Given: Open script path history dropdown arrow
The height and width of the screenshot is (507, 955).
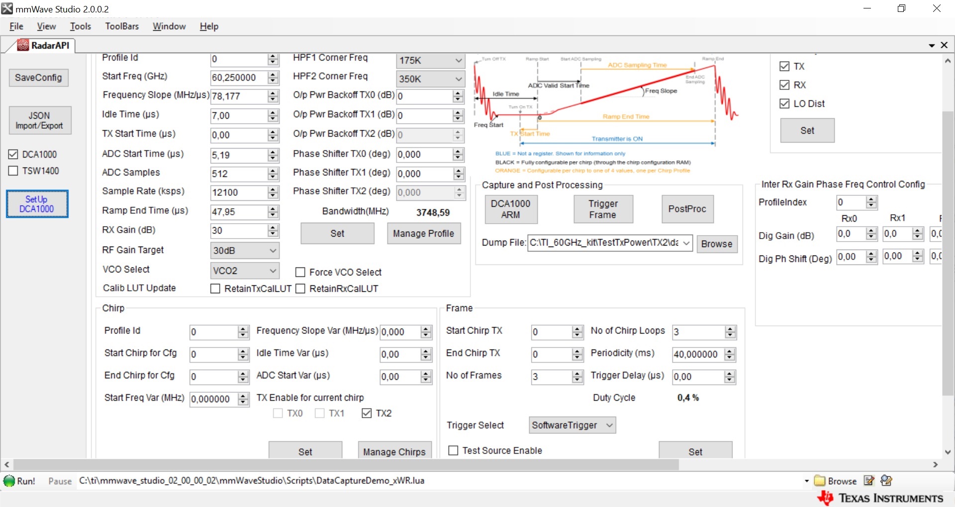Looking at the screenshot, I should 806,481.
